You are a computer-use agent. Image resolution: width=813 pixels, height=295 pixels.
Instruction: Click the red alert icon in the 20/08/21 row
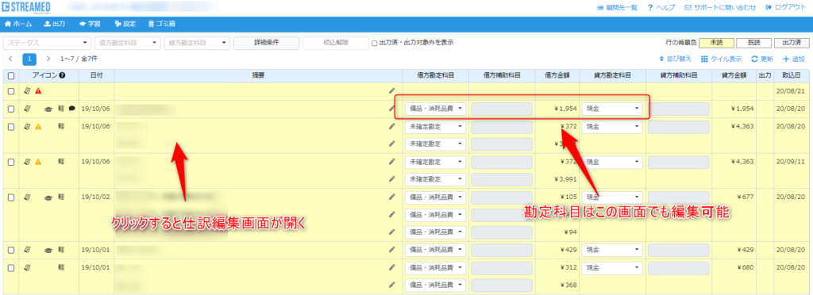coord(38,91)
